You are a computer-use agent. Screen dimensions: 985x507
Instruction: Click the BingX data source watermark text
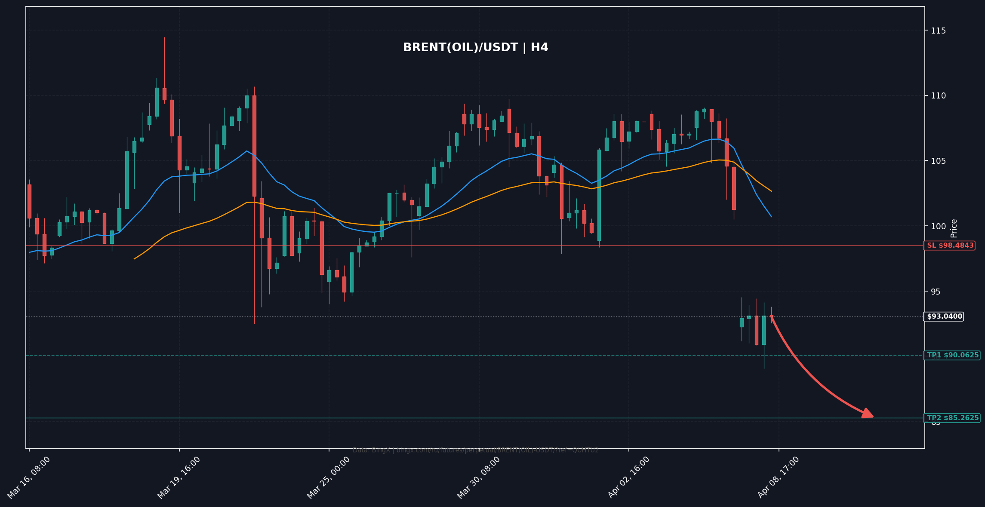[x=475, y=450]
